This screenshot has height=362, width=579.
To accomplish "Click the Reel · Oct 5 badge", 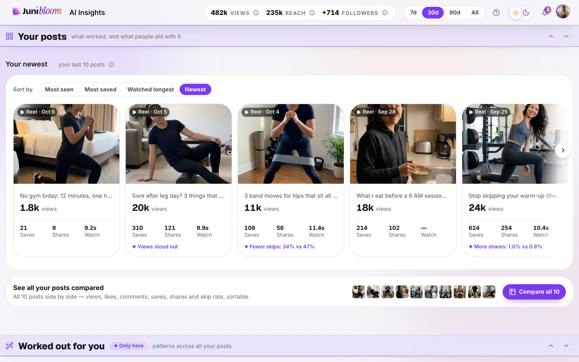I will (149, 112).
